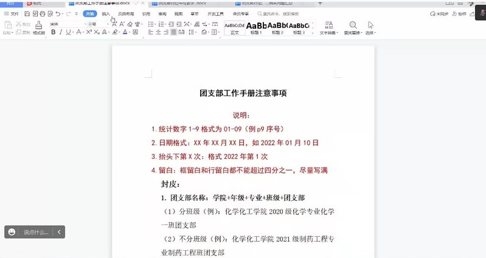Click the Print icon in quick access toolbar
This screenshot has width=486, height=258.
pos(41,13)
